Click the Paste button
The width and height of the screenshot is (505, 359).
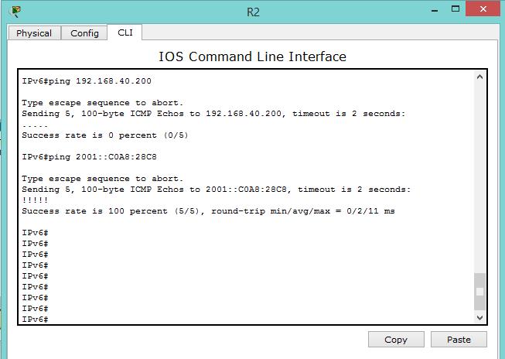[459, 340]
